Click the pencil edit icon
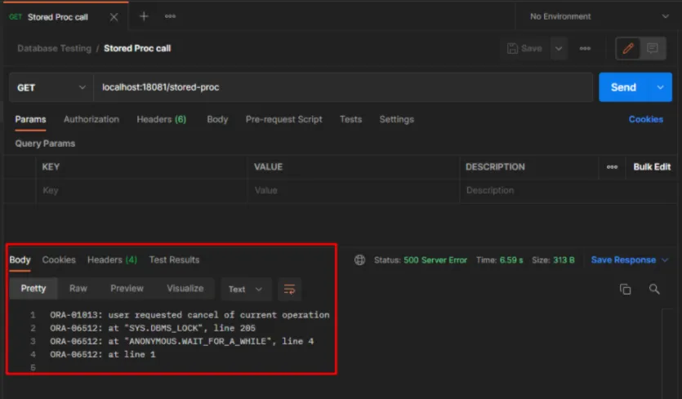 coord(627,48)
